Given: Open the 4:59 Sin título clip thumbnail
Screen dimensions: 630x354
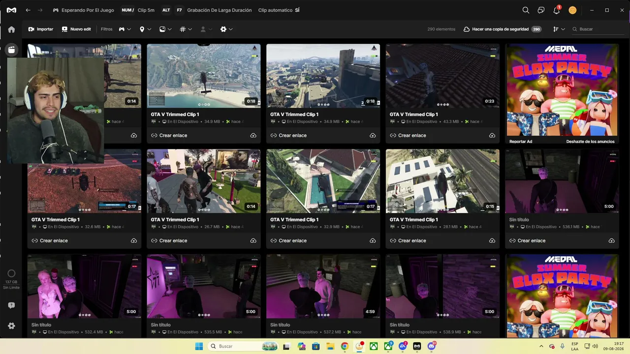Looking at the screenshot, I should pos(323,286).
